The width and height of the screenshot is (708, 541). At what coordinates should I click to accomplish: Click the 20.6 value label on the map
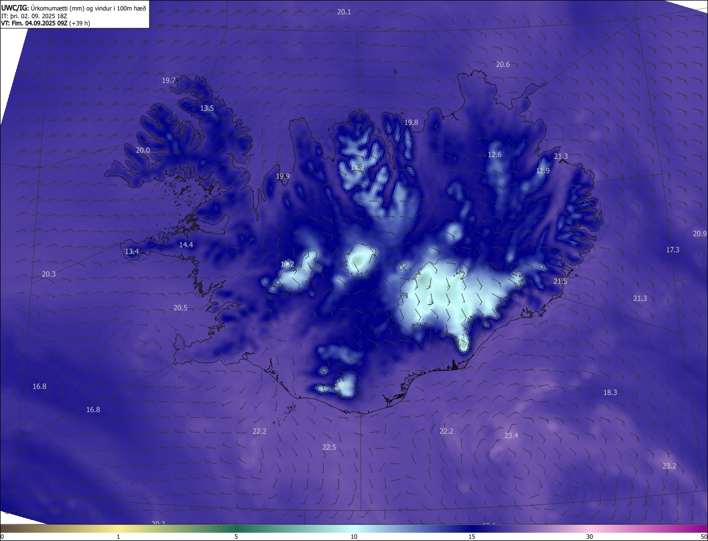[x=503, y=65]
